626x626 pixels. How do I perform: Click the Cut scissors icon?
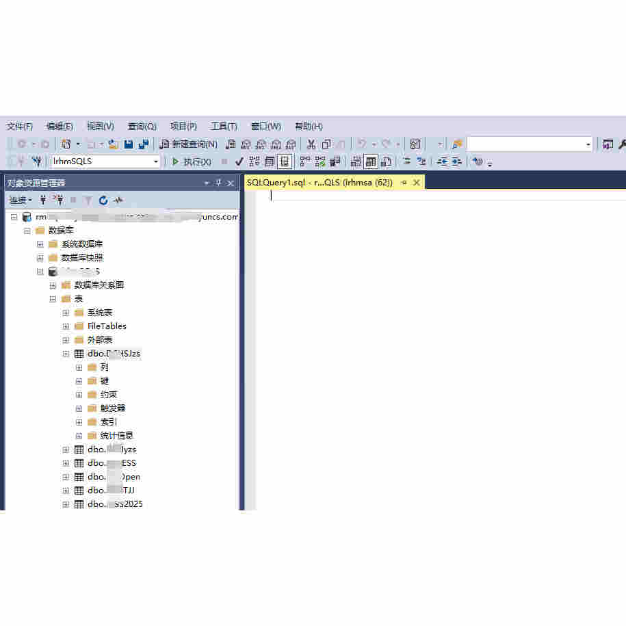311,144
